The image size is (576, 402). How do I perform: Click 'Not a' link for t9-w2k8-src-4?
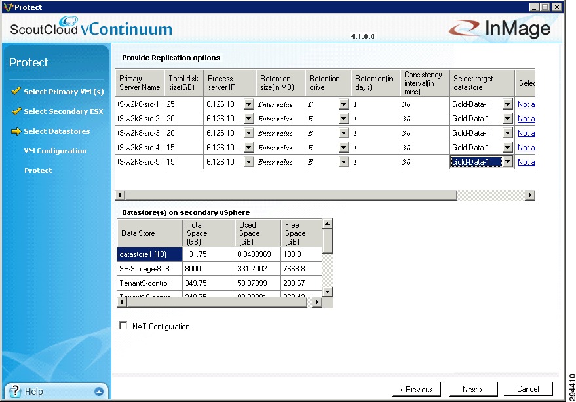point(526,148)
